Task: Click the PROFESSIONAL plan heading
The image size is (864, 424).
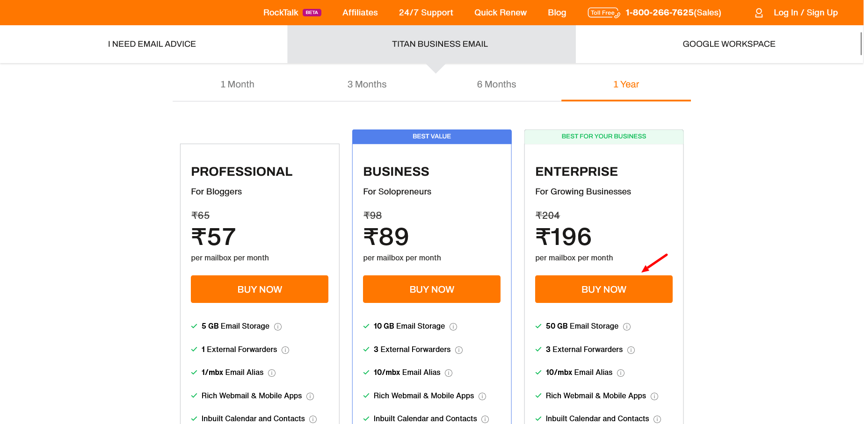Action: coord(242,172)
